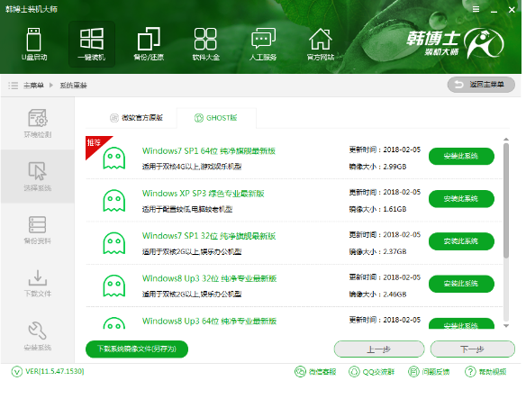Click 适用于双核4G以上 description text
The height and width of the screenshot is (399, 526).
click(192, 167)
